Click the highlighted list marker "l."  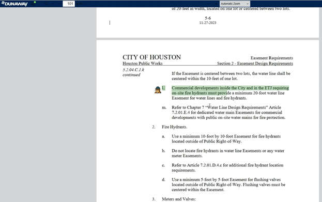pos(163,88)
